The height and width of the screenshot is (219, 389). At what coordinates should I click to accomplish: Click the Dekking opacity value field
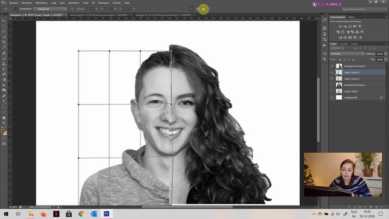(380, 54)
